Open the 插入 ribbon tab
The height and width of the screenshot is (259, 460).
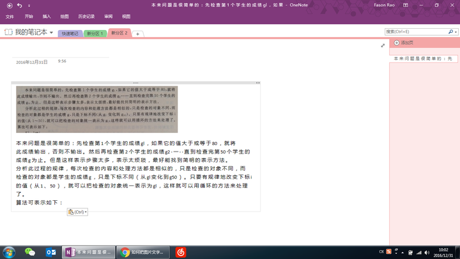point(47,17)
